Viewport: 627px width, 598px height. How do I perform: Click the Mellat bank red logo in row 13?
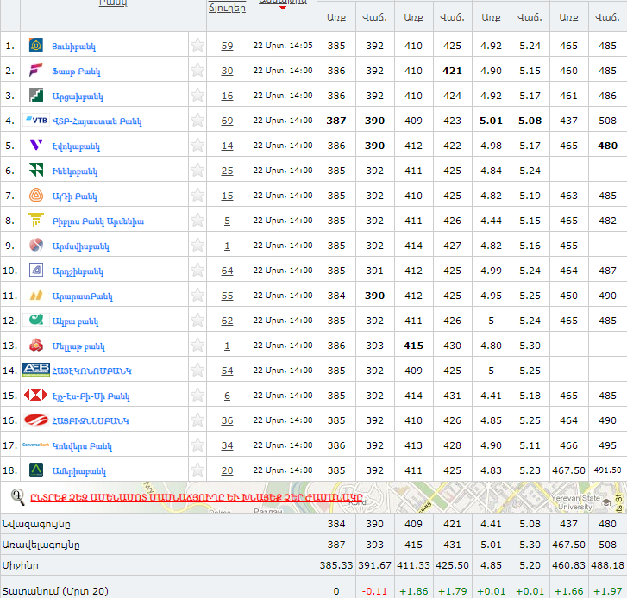pos(36,345)
